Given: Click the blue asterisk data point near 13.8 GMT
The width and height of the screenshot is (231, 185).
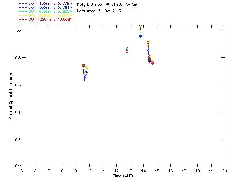Looking at the screenshot, I should coord(140,37).
